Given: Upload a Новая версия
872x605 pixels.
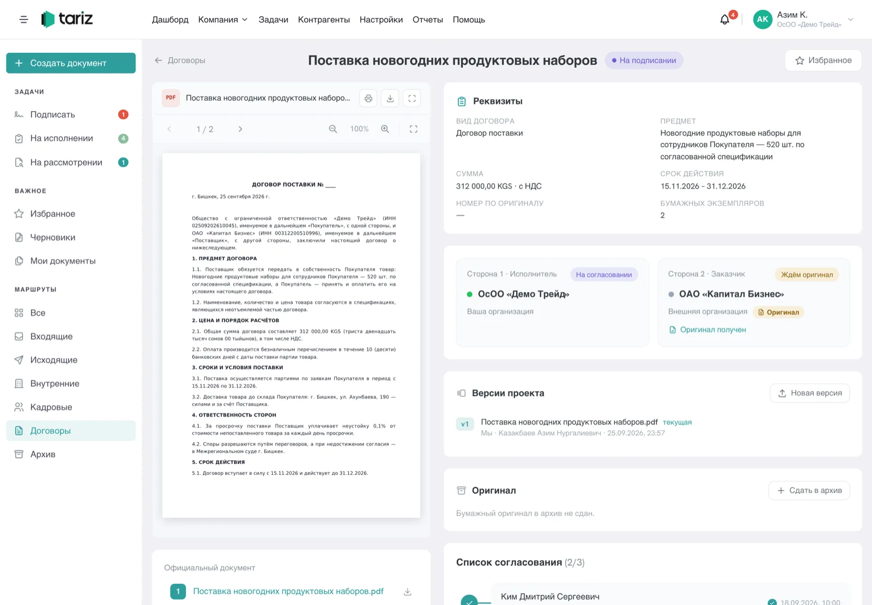Looking at the screenshot, I should (809, 393).
